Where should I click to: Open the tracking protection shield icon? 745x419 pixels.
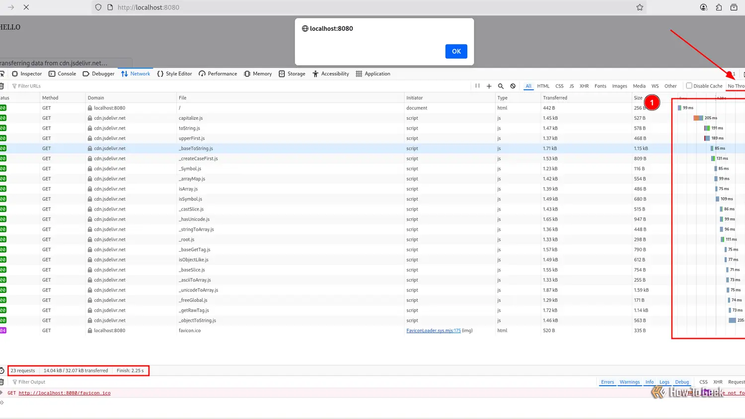pos(98,7)
